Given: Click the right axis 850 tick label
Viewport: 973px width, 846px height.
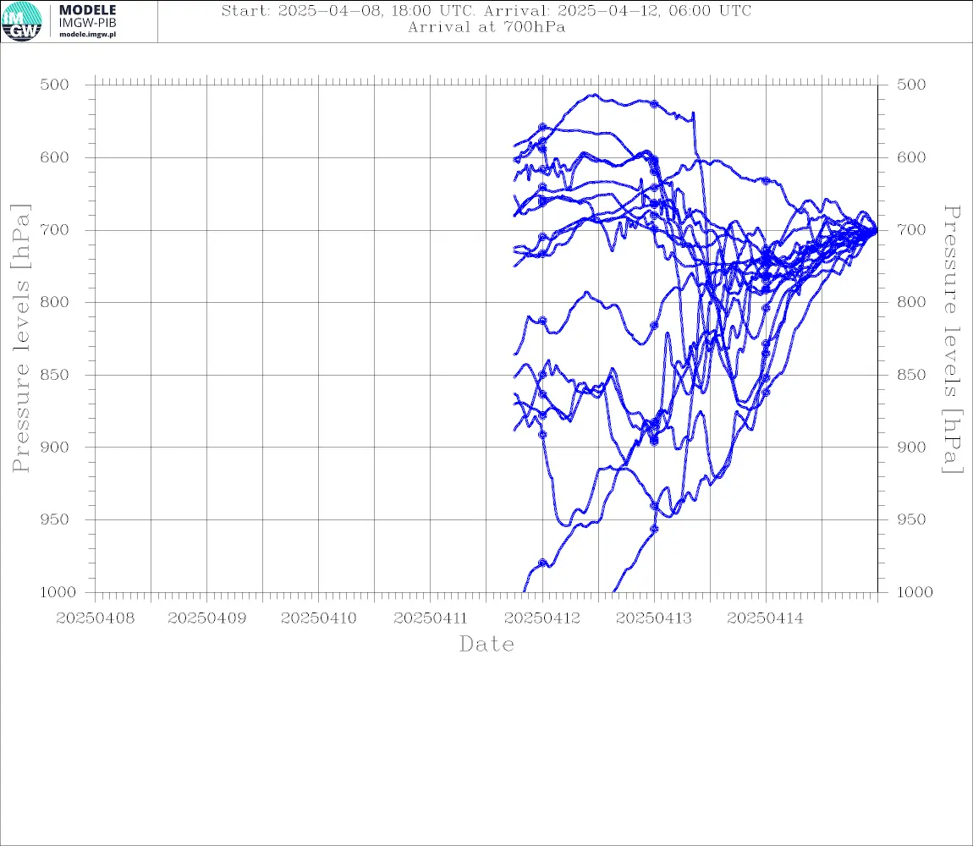Looking at the screenshot, I should coord(911,374).
